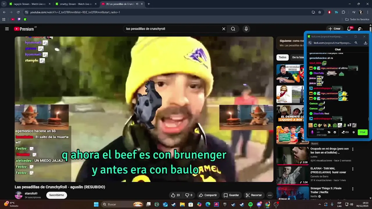Zoom icon in Kick popout address bar
The height and width of the screenshot is (209, 372).
[356, 43]
